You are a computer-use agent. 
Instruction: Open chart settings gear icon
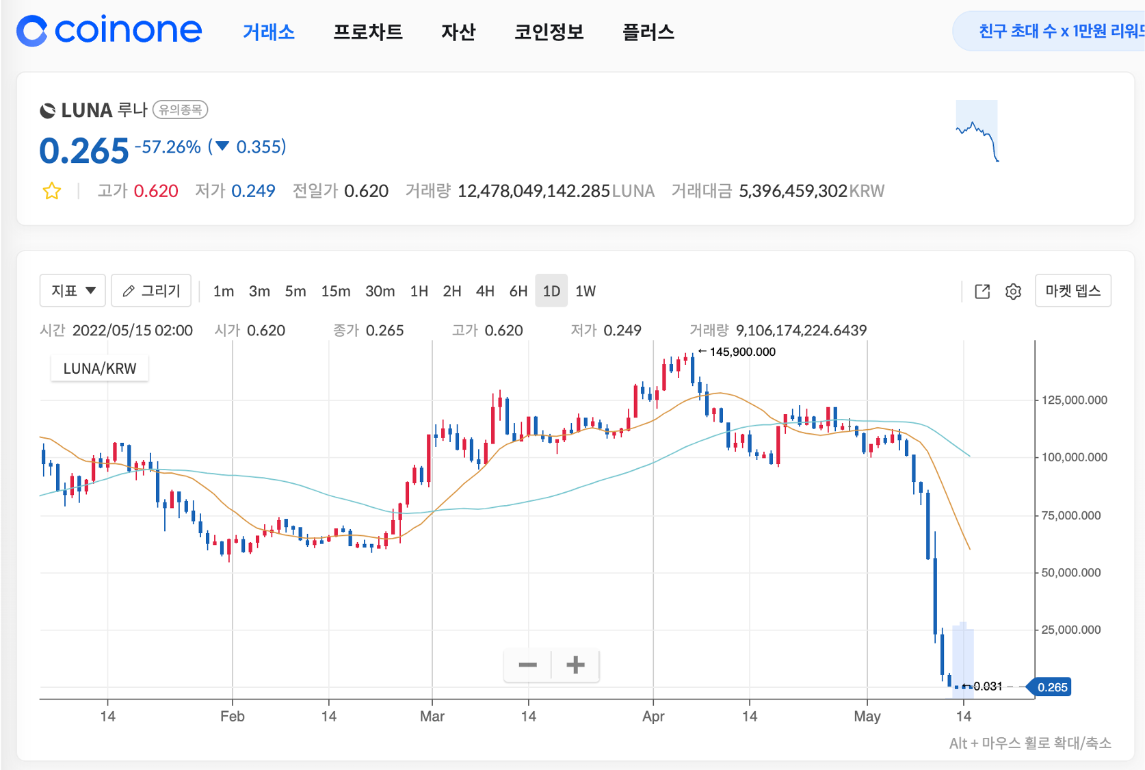pyautogui.click(x=1013, y=292)
